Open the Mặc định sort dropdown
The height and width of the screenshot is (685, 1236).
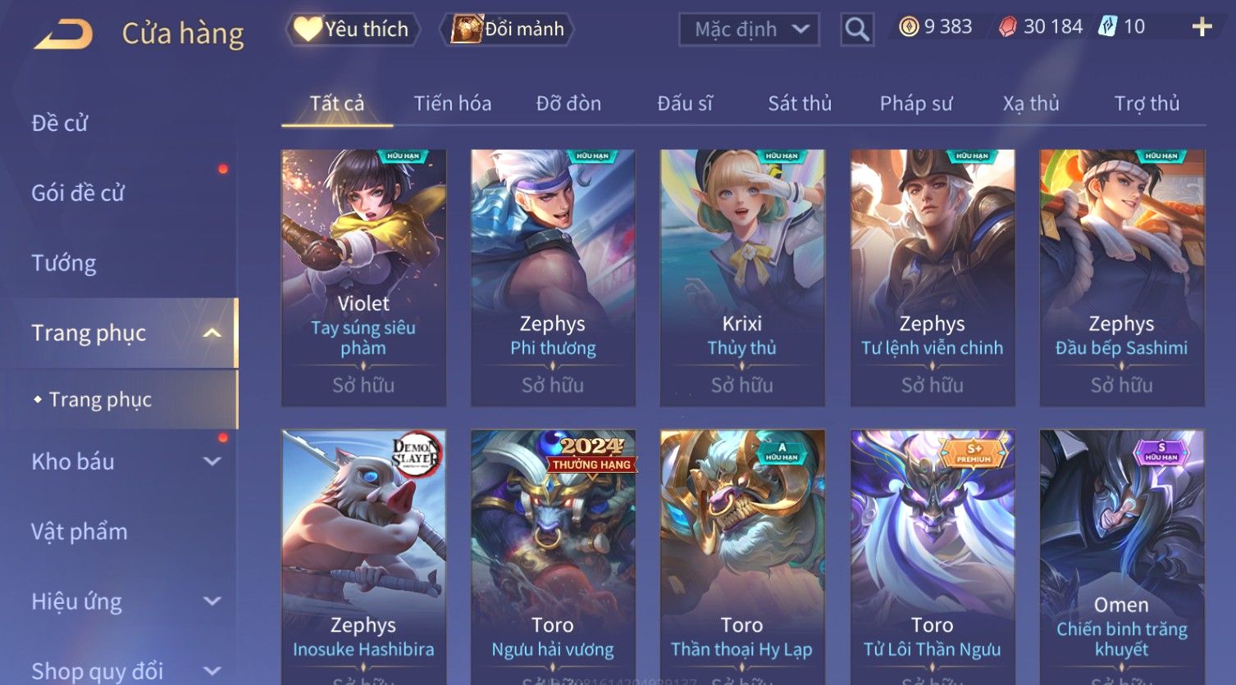point(749,29)
